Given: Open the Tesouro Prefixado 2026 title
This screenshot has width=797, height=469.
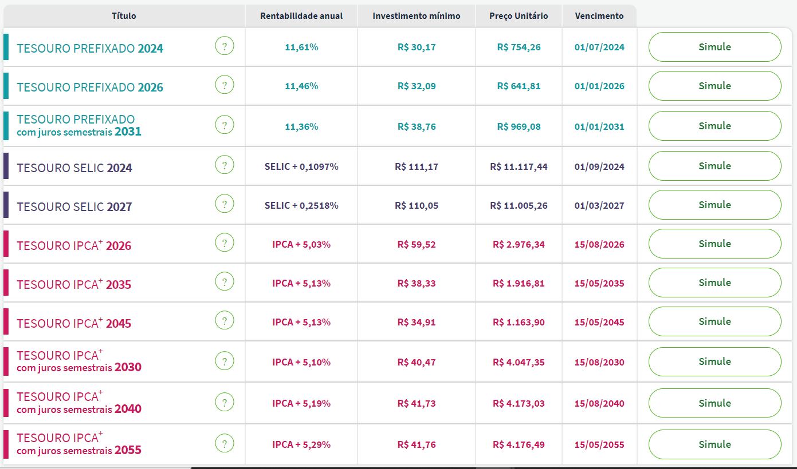Looking at the screenshot, I should click(x=90, y=88).
